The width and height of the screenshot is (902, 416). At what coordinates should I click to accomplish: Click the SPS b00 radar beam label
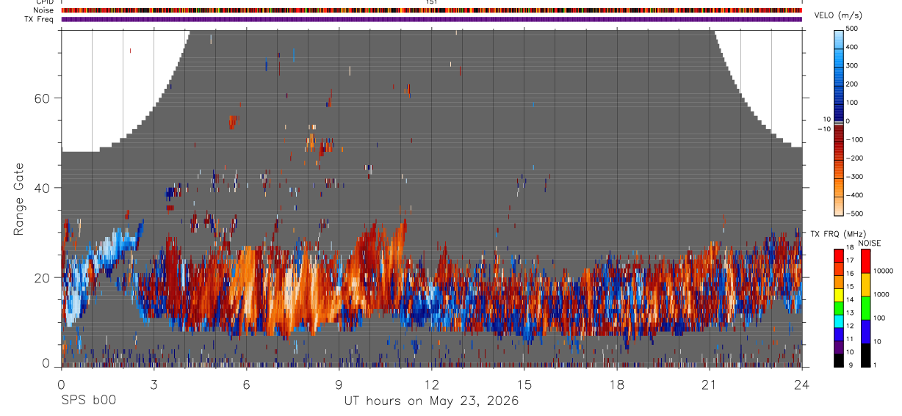[88, 401]
